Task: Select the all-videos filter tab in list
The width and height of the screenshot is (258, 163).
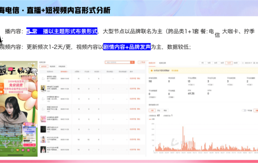Action: tap(44, 67)
